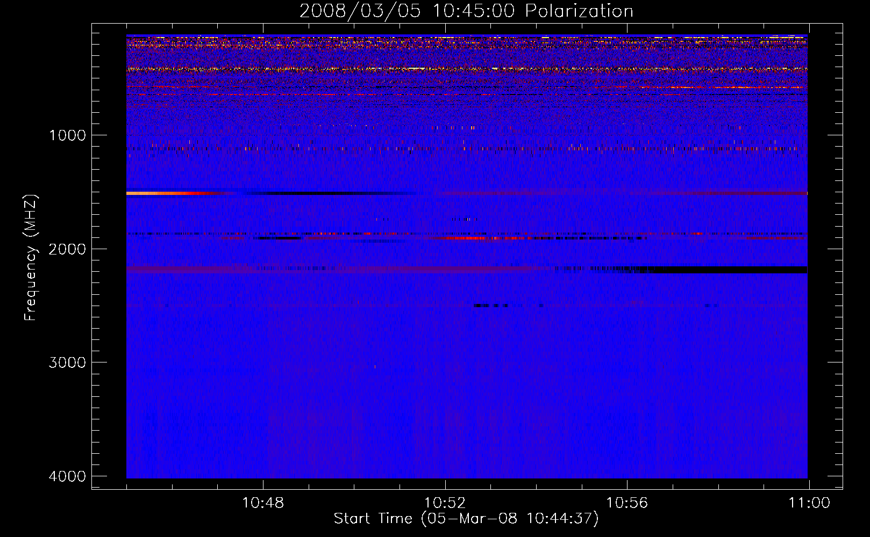Click the 3000 frequency tick label
This screenshot has height=537, width=870.
point(67,362)
